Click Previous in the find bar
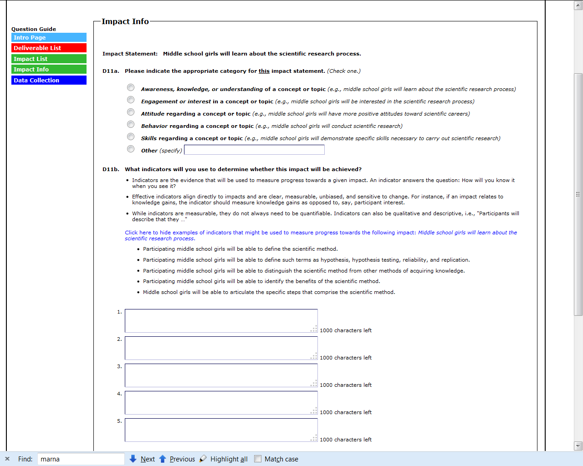The width and height of the screenshot is (583, 466). pyautogui.click(x=182, y=459)
